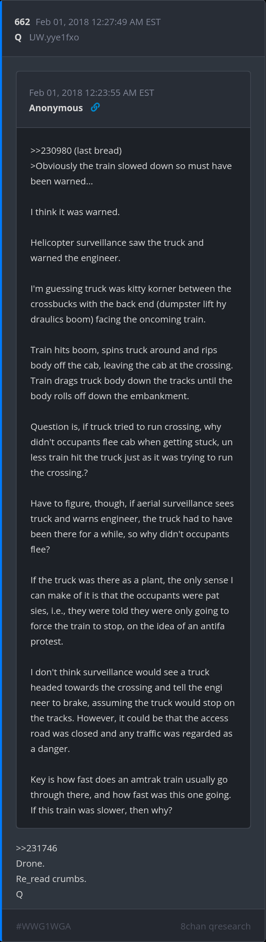266x942 pixels.
Task: Click the "I think it was warned." line
Action: [75, 212]
